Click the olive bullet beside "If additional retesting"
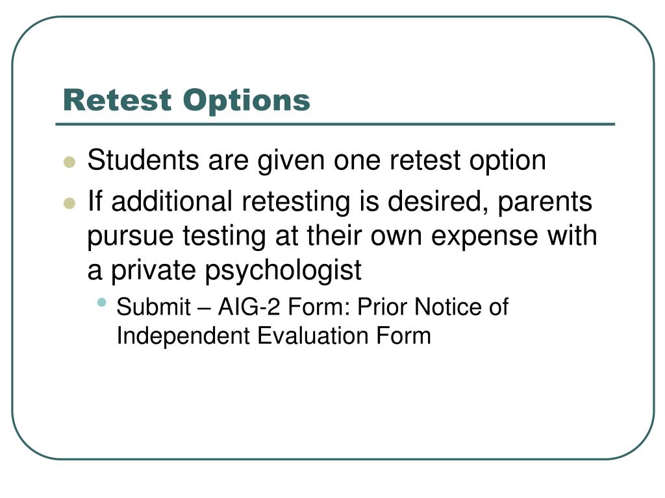This screenshot has height=498, width=665. point(69,203)
